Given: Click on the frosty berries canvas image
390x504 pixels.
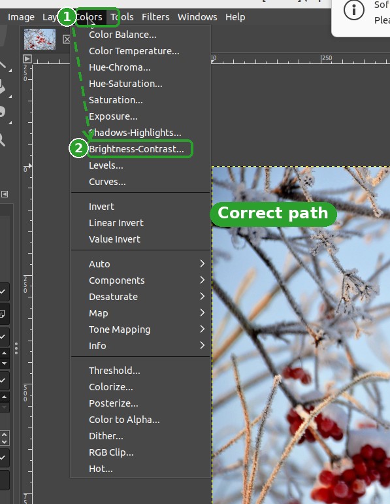Looking at the screenshot, I should [301, 335].
